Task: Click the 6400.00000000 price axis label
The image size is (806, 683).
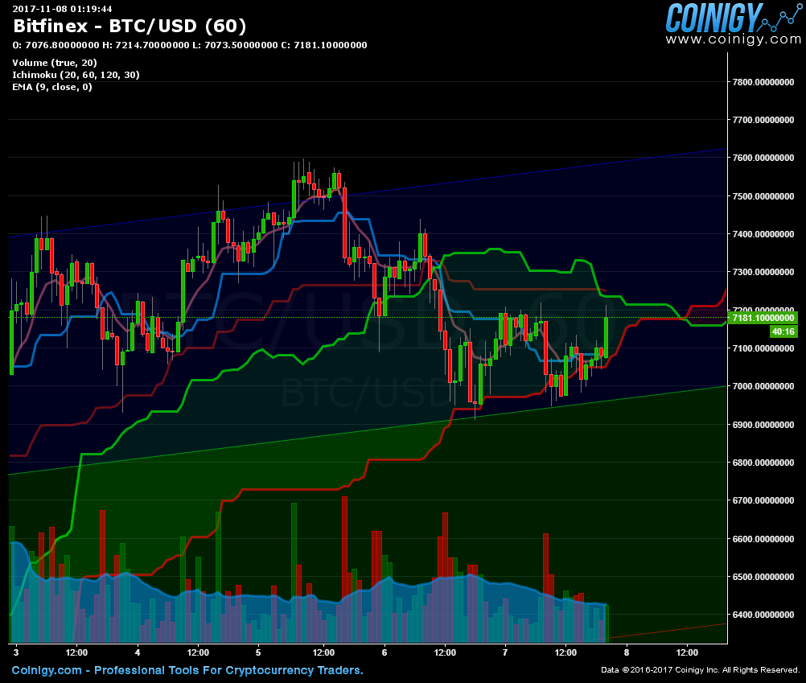Action: click(x=763, y=615)
